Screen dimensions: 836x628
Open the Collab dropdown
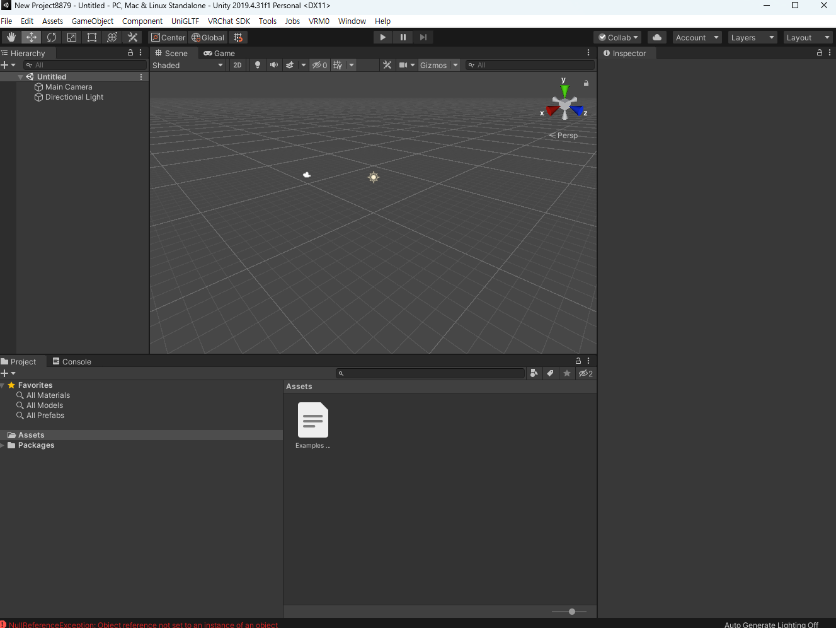(618, 37)
